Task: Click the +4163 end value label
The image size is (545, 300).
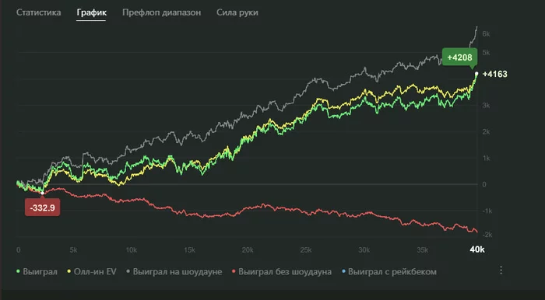Action: [x=495, y=74]
